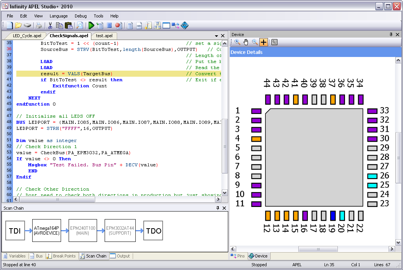The width and height of the screenshot is (403, 270).
Task: Click the red breakpoint toolbar icon
Action: click(x=118, y=25)
